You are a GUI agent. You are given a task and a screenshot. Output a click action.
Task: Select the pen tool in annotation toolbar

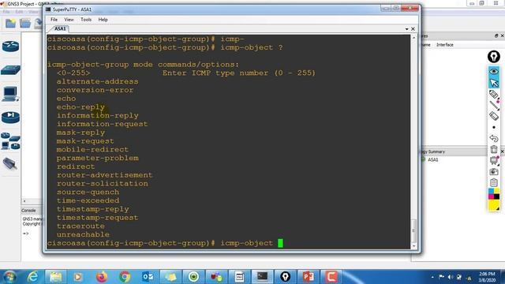point(494,95)
